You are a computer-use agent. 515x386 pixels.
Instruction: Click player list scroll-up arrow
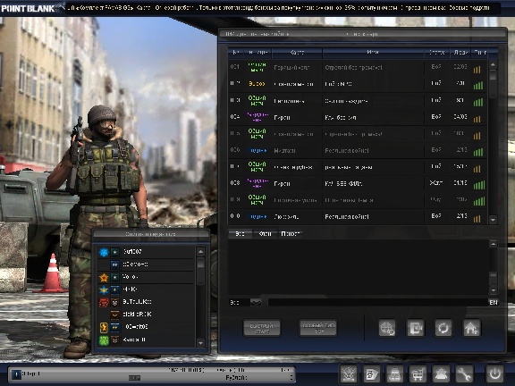pyautogui.click(x=200, y=252)
